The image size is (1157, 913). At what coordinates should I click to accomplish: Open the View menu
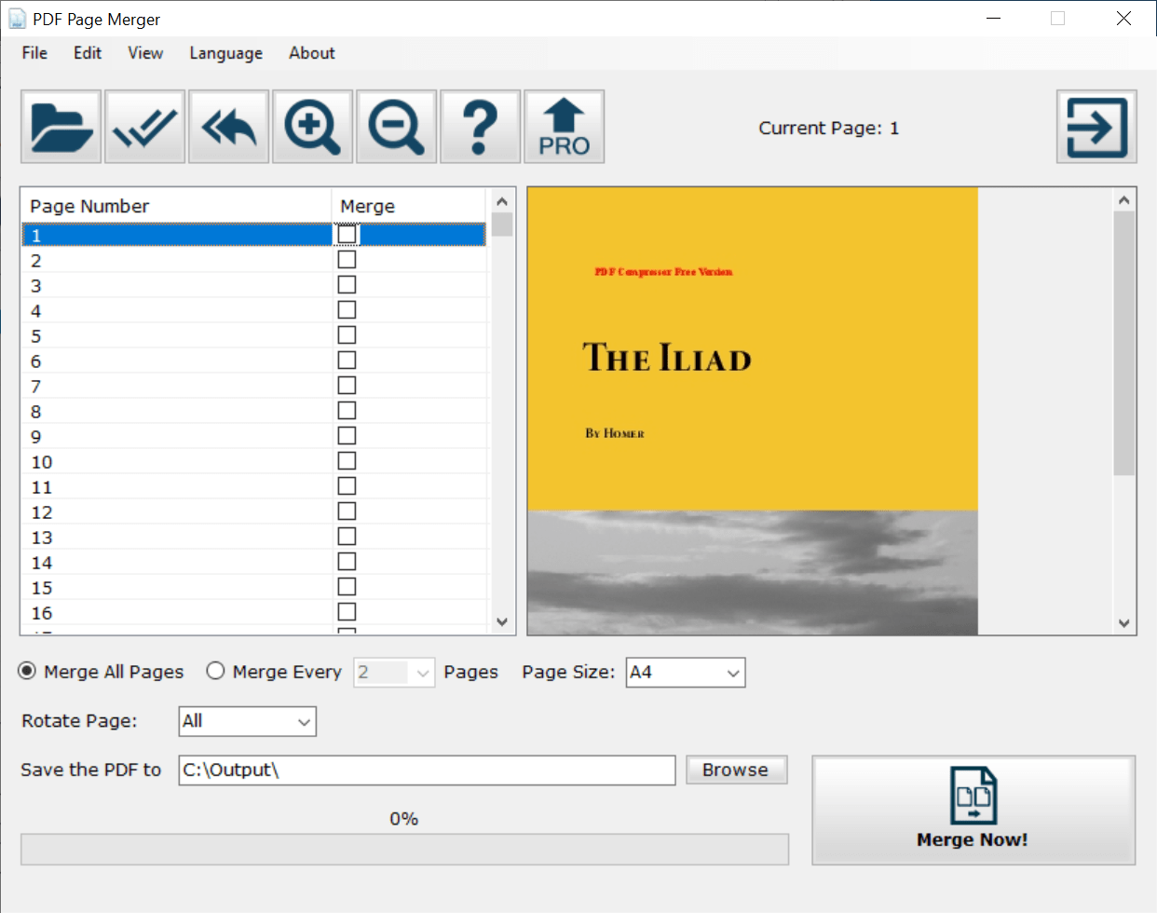[145, 53]
